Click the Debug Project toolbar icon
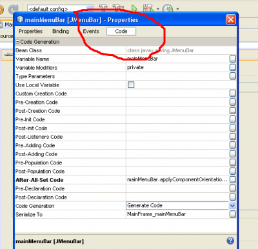 (149, 9)
